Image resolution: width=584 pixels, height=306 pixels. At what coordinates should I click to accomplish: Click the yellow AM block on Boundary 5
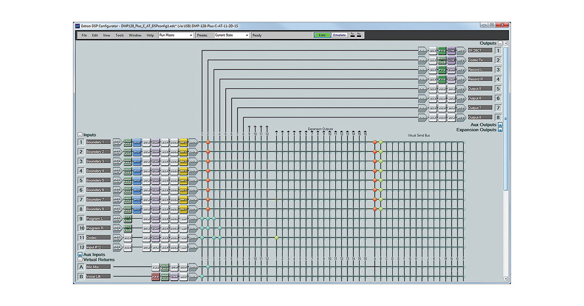click(183, 180)
